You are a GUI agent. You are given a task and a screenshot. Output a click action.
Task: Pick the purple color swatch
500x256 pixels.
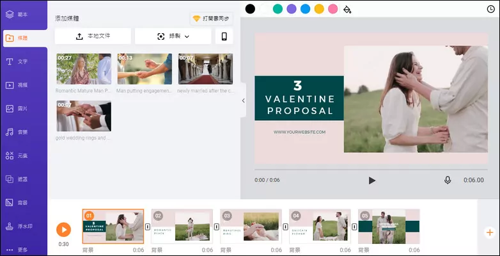(x=292, y=9)
